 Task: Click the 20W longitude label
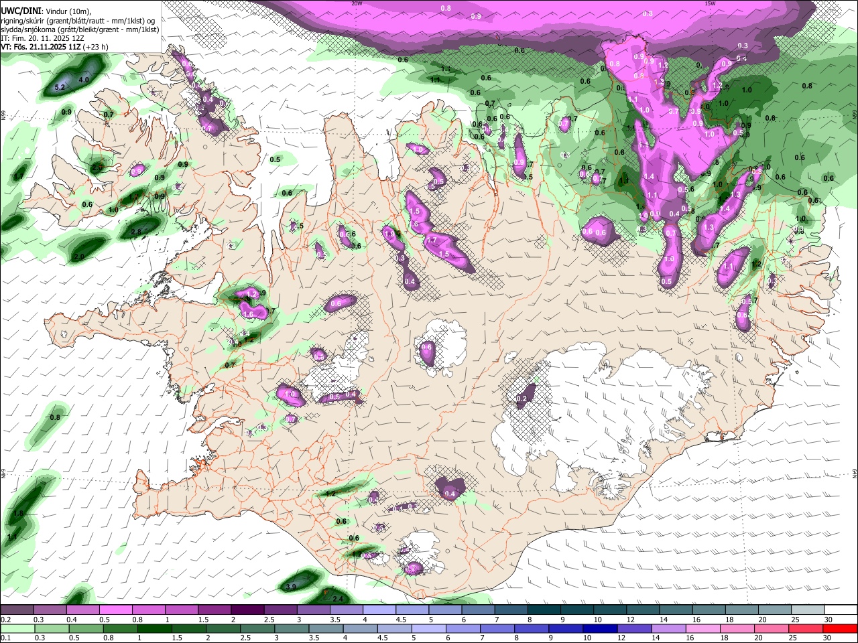[x=357, y=3]
